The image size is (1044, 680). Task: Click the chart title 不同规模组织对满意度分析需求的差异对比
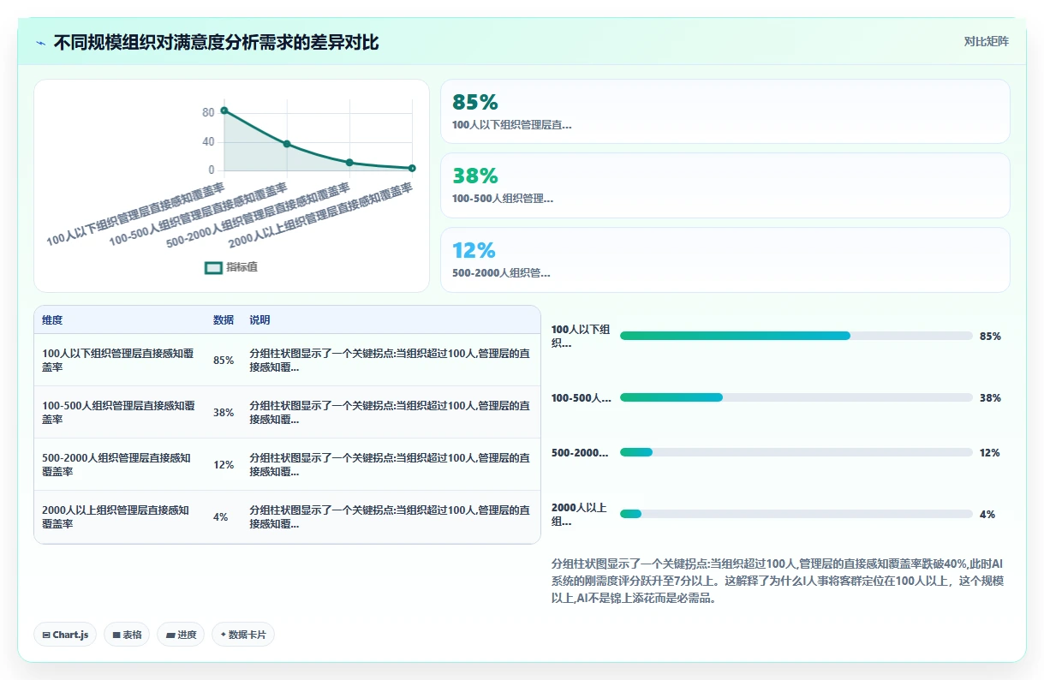[216, 43]
